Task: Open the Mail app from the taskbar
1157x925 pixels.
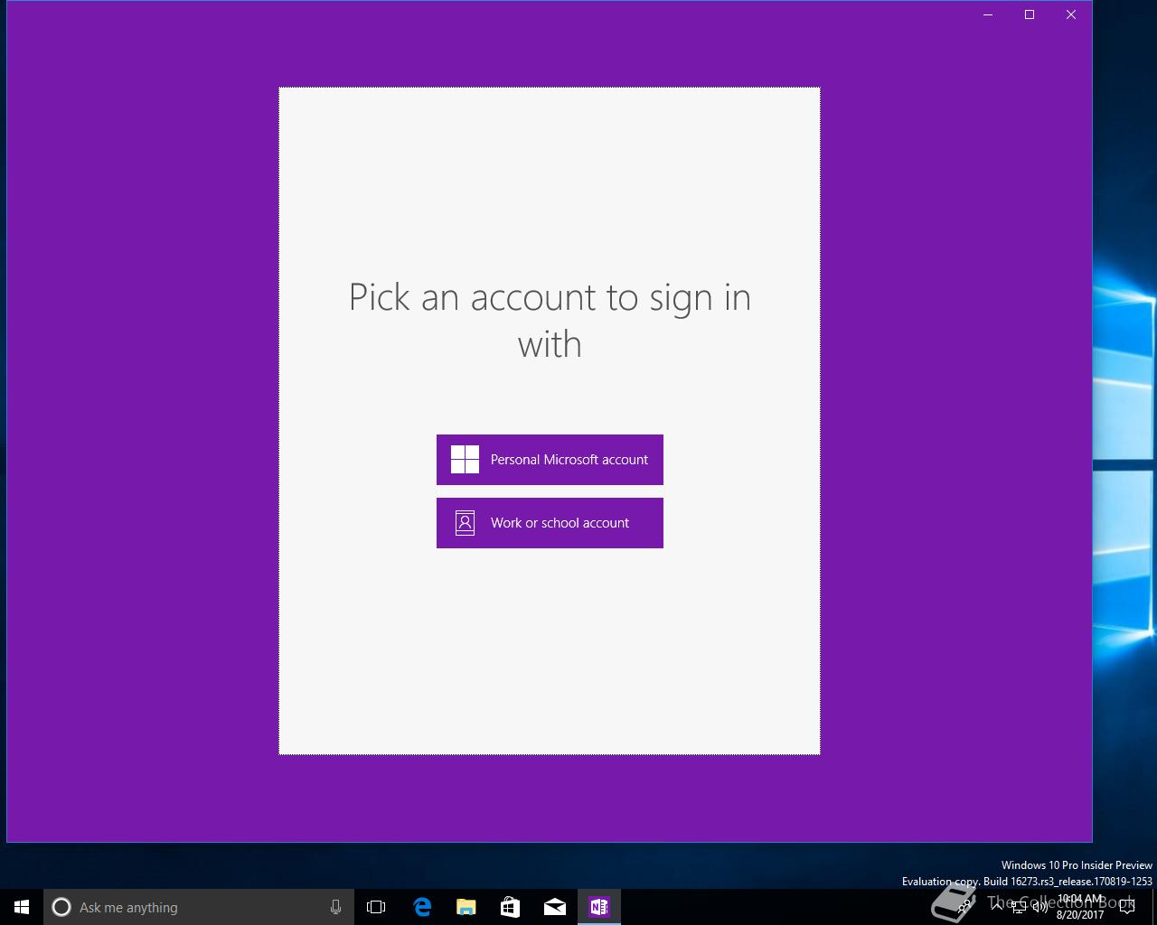Action: [x=555, y=907]
